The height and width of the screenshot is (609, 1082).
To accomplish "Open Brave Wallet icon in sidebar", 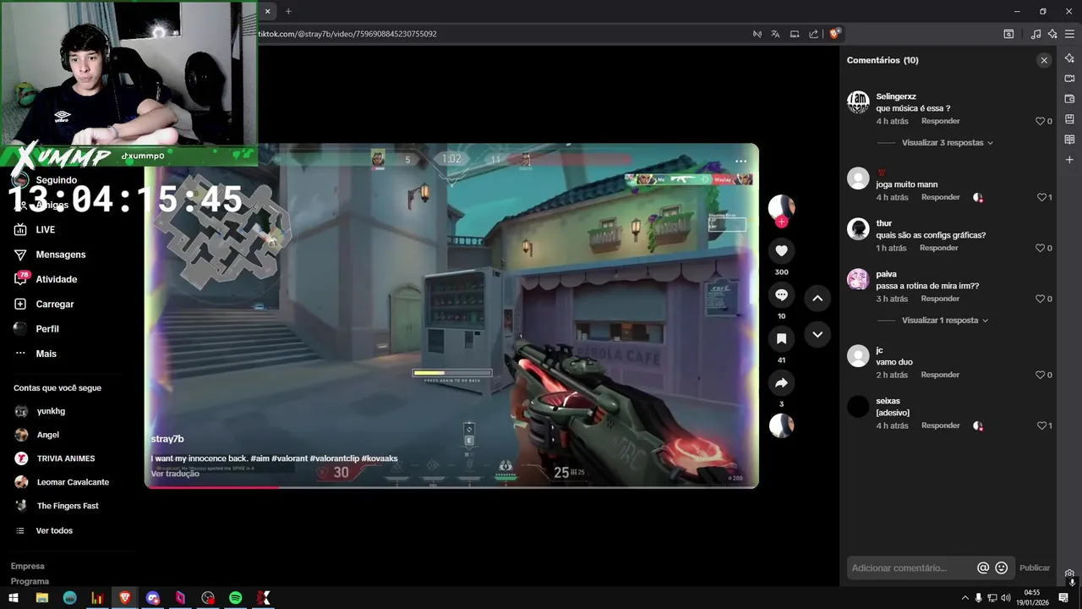I will [x=1069, y=99].
